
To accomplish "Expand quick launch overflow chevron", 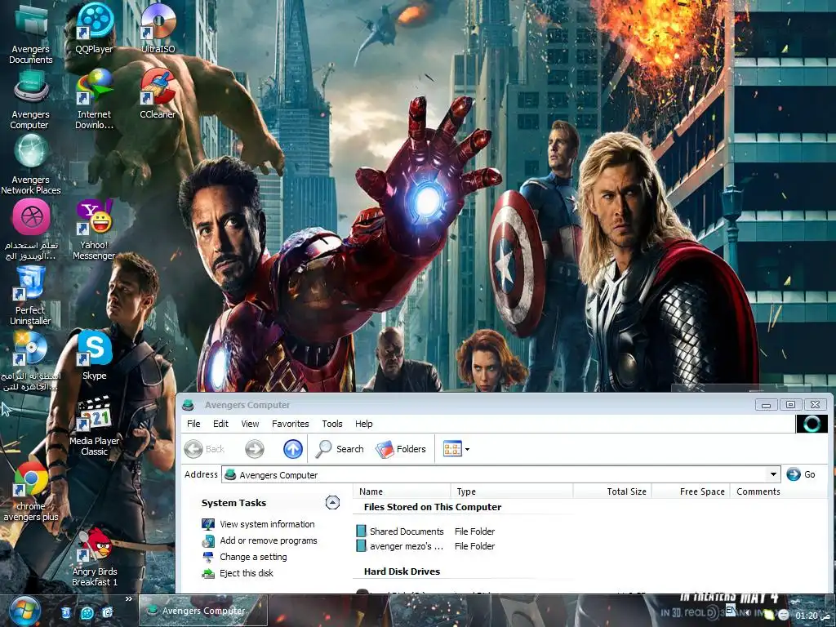I will [x=128, y=599].
